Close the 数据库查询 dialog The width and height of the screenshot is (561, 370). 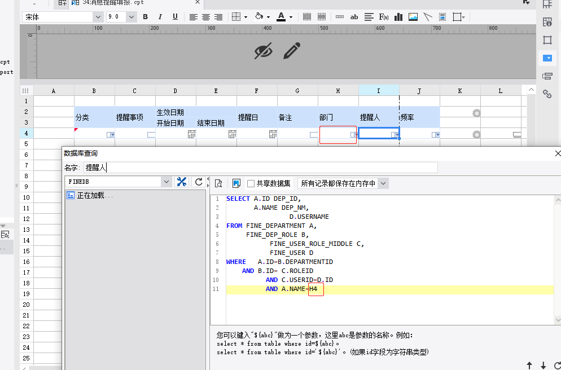click(558, 153)
